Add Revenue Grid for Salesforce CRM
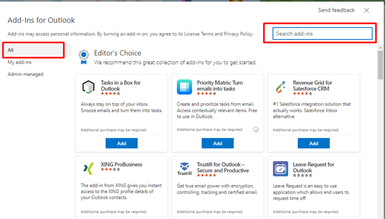The height and width of the screenshot is (219, 385). pos(314,143)
